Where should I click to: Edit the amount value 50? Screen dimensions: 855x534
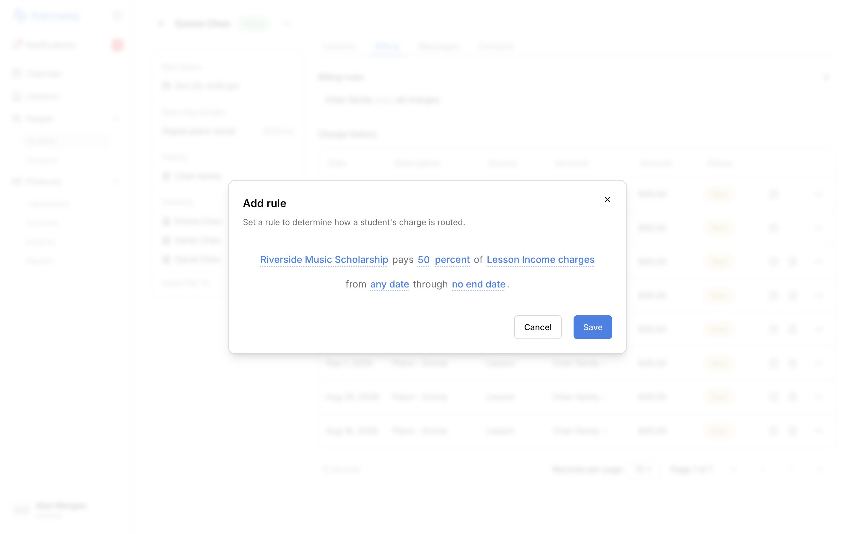click(423, 260)
